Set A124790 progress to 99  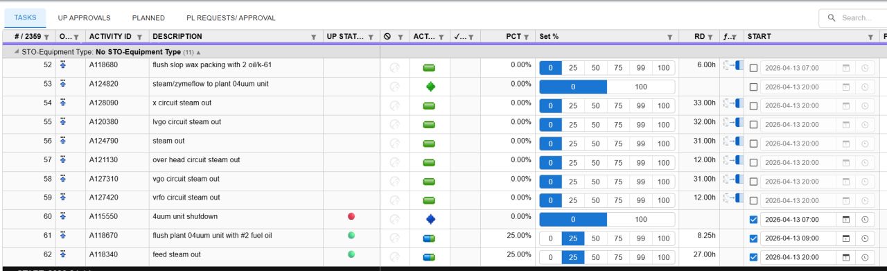point(641,143)
